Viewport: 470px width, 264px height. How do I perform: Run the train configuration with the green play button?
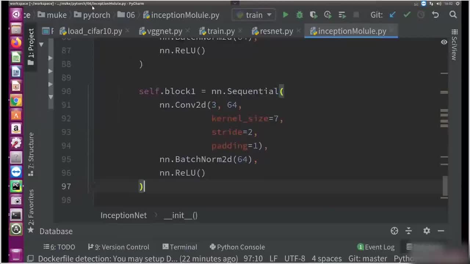pyautogui.click(x=285, y=15)
